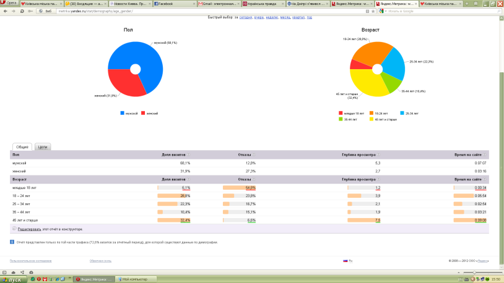
Task: Click the Google search input field
Action: tap(442, 11)
